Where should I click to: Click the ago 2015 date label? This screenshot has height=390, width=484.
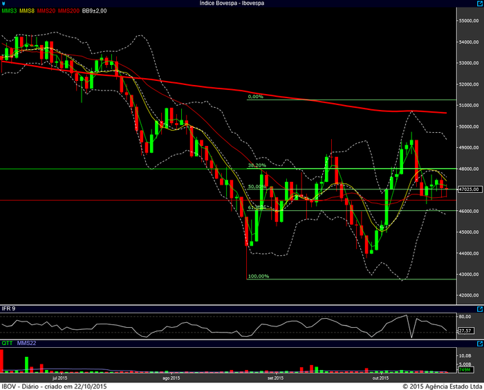pos(171,378)
